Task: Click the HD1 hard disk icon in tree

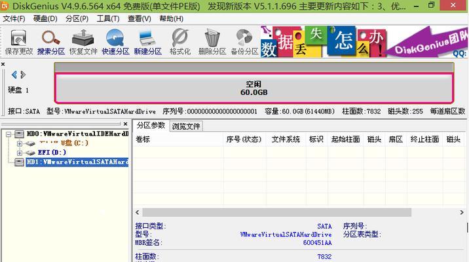Action: coord(20,162)
